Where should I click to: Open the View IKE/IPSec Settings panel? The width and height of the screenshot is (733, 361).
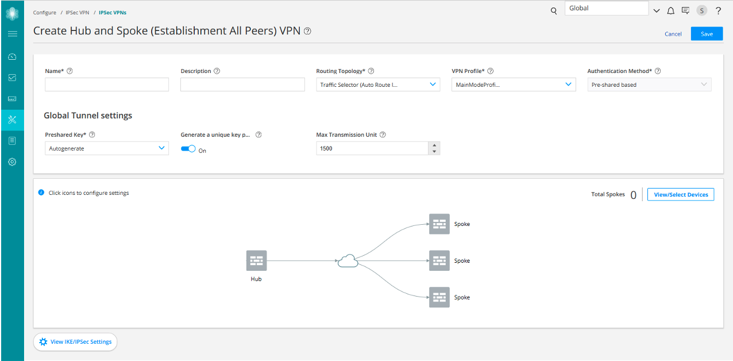tap(75, 341)
